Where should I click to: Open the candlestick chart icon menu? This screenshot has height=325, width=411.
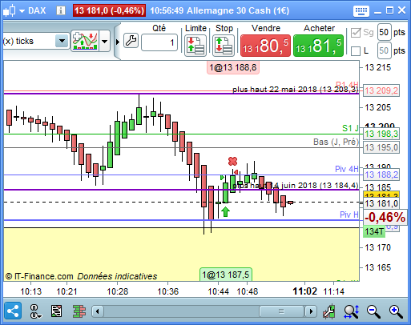coord(10,10)
